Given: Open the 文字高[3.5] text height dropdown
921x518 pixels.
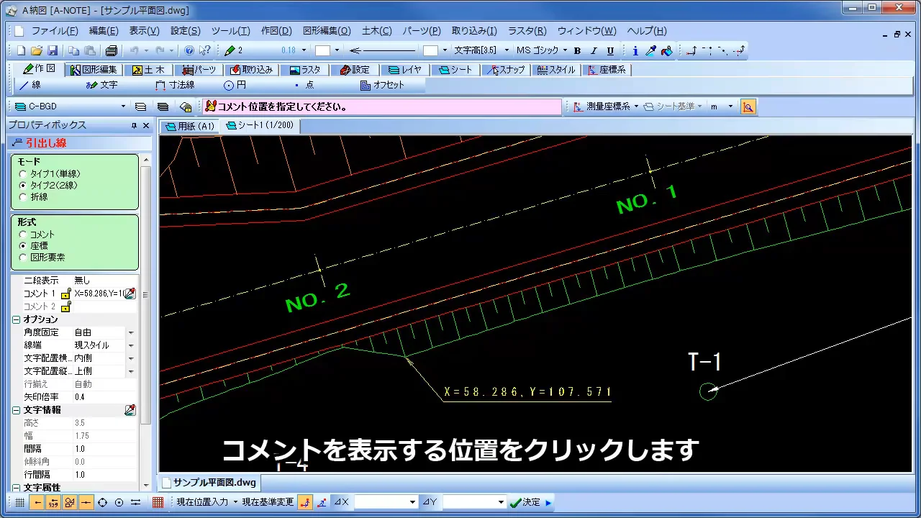Looking at the screenshot, I should [x=507, y=50].
